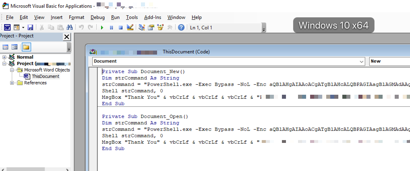Open the File menu

point(10,18)
